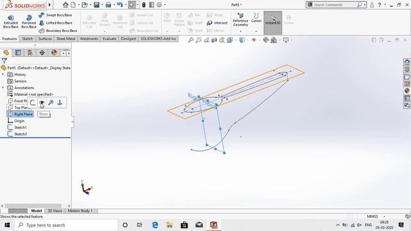Toggle the Instant3D button

tap(272, 22)
